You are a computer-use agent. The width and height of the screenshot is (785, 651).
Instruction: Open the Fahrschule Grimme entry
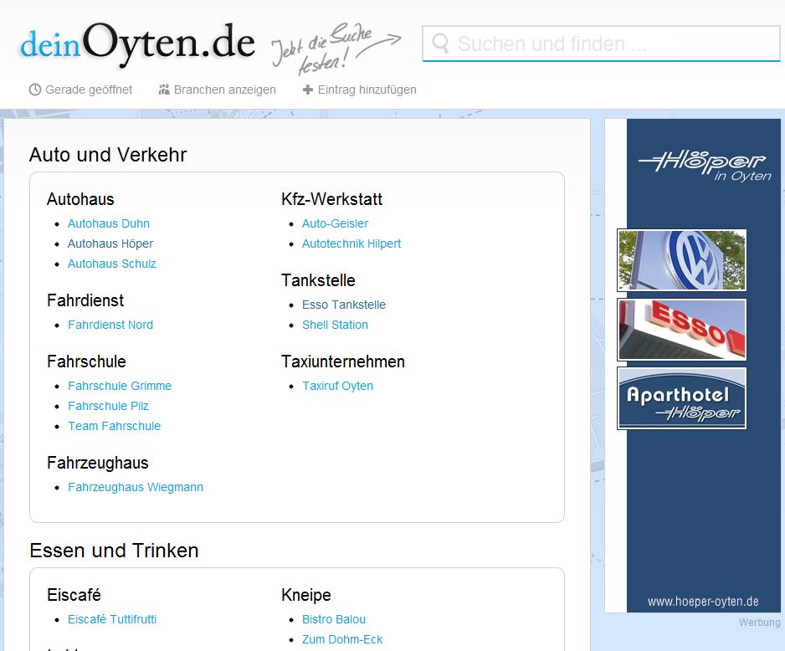[x=120, y=386]
